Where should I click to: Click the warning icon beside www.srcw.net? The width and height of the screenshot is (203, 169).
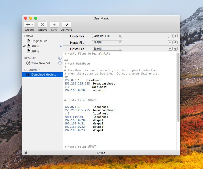click(60, 63)
